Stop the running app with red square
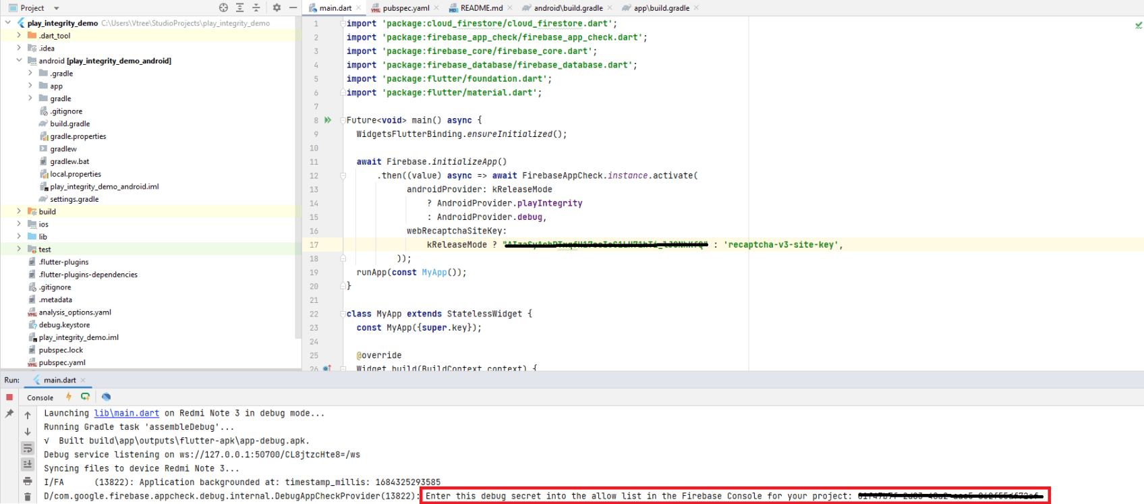1144x504 pixels. (9, 397)
